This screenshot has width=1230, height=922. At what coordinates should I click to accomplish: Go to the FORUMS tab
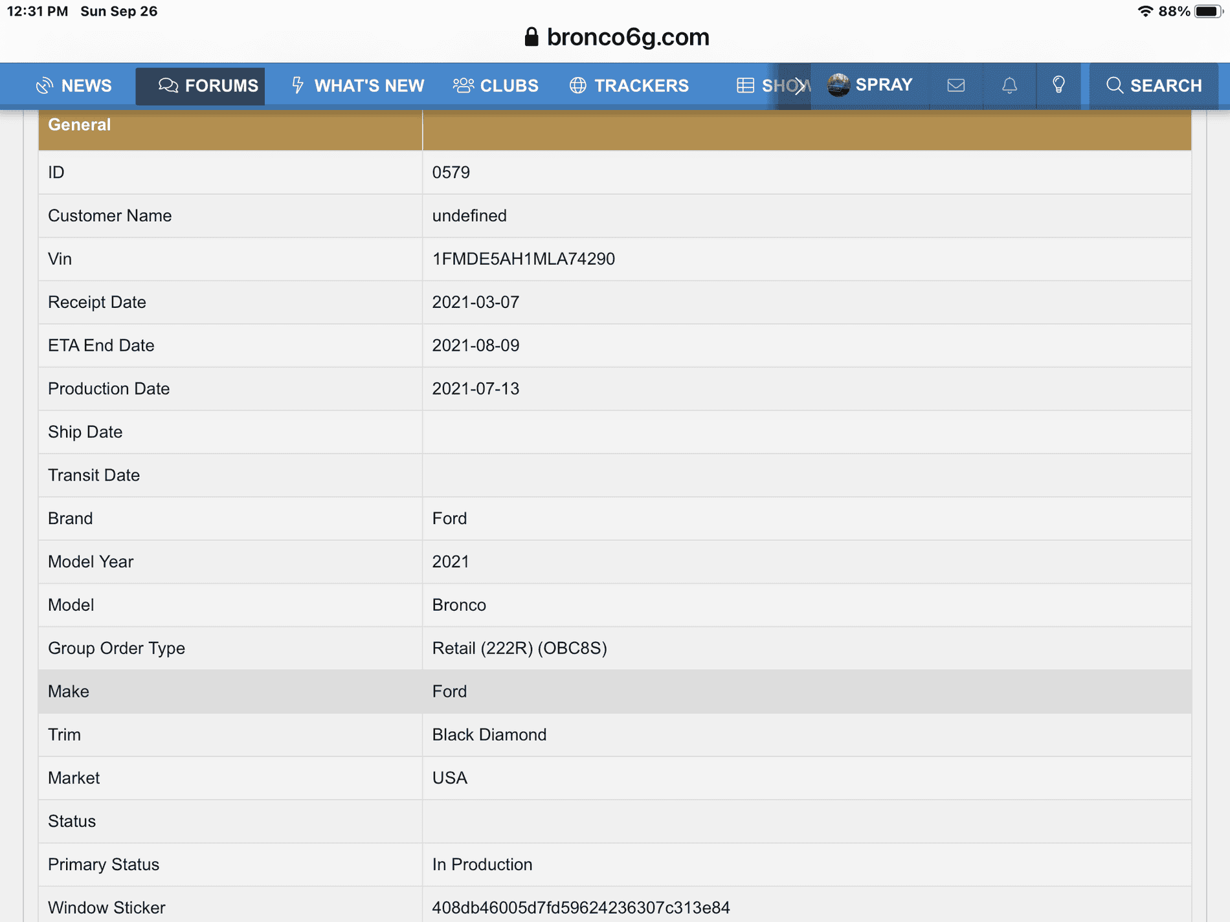(x=200, y=85)
